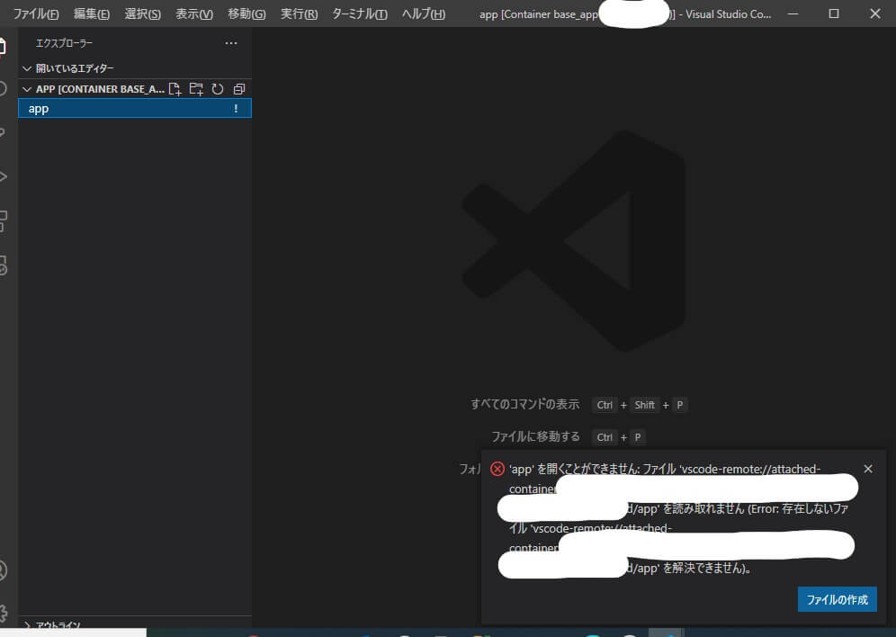
Task: Open the Extensions activity bar icon
Action: [x=3, y=221]
